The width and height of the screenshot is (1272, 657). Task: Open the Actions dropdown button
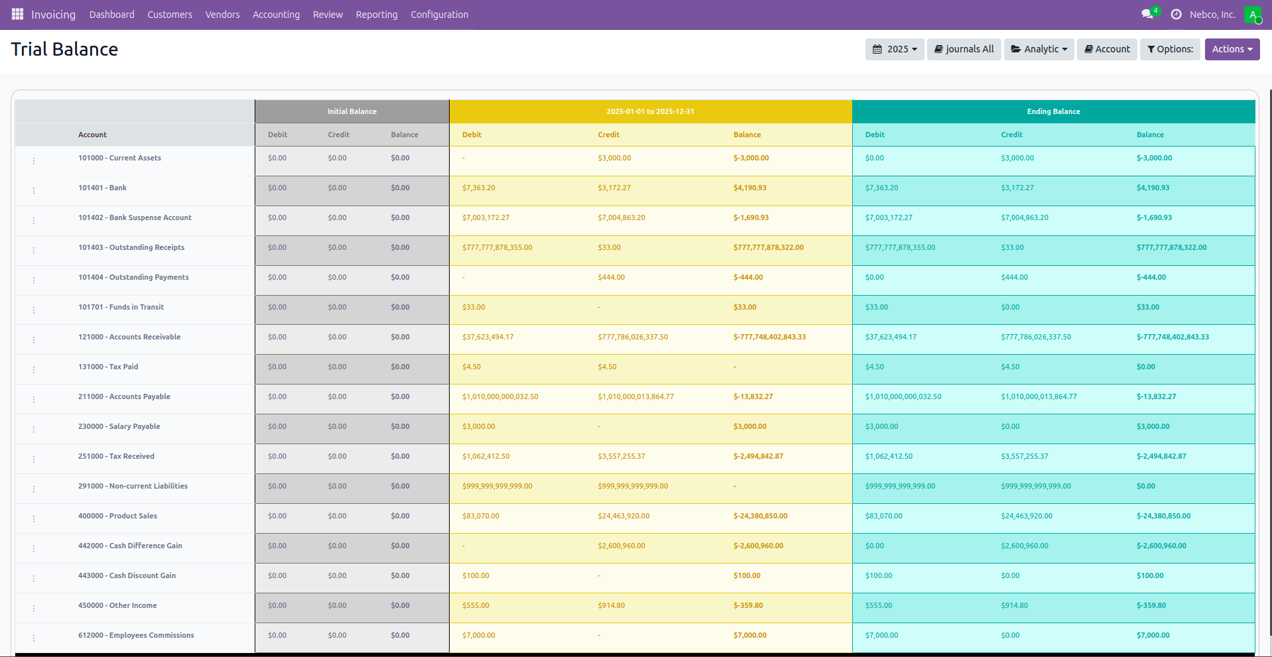pyautogui.click(x=1232, y=49)
